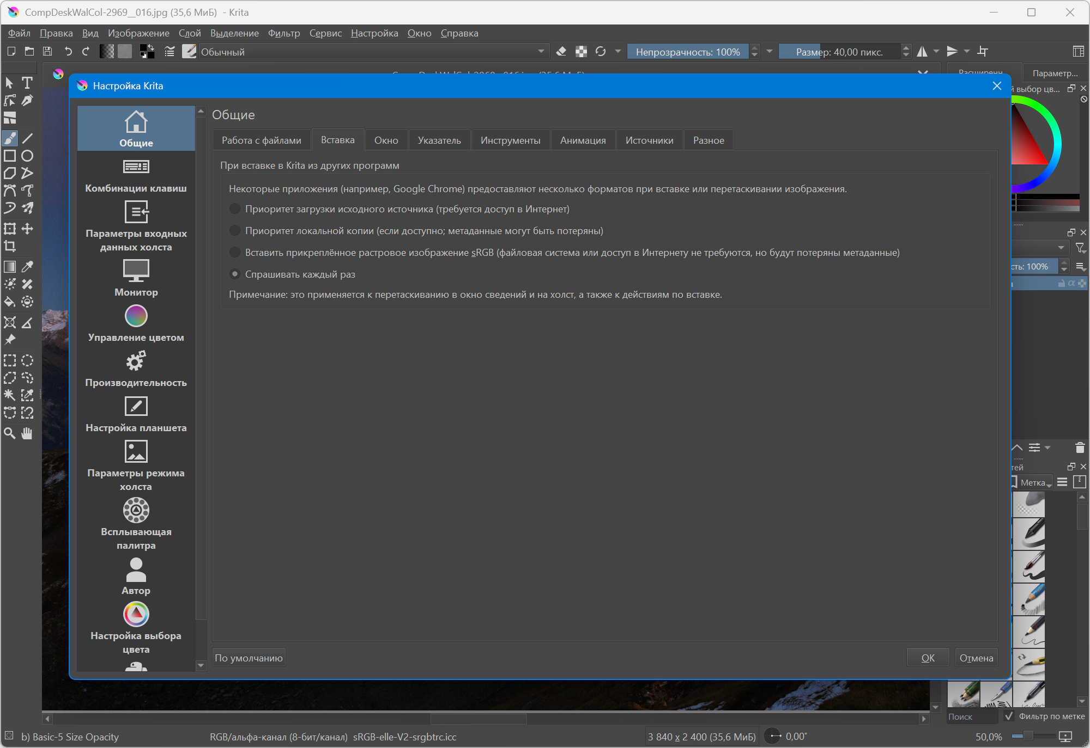Select the topmost eraser brush preset thumbnail

(1029, 504)
